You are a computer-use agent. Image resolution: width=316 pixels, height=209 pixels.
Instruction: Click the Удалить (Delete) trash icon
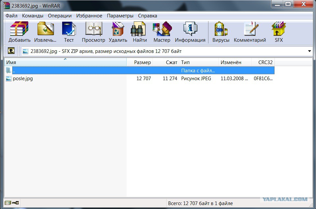pyautogui.click(x=118, y=29)
